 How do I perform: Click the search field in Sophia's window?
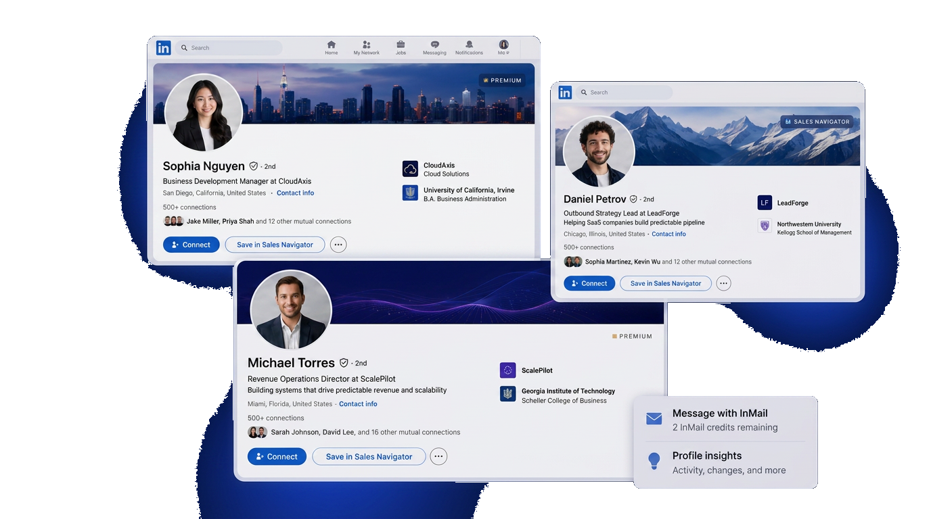pos(229,48)
